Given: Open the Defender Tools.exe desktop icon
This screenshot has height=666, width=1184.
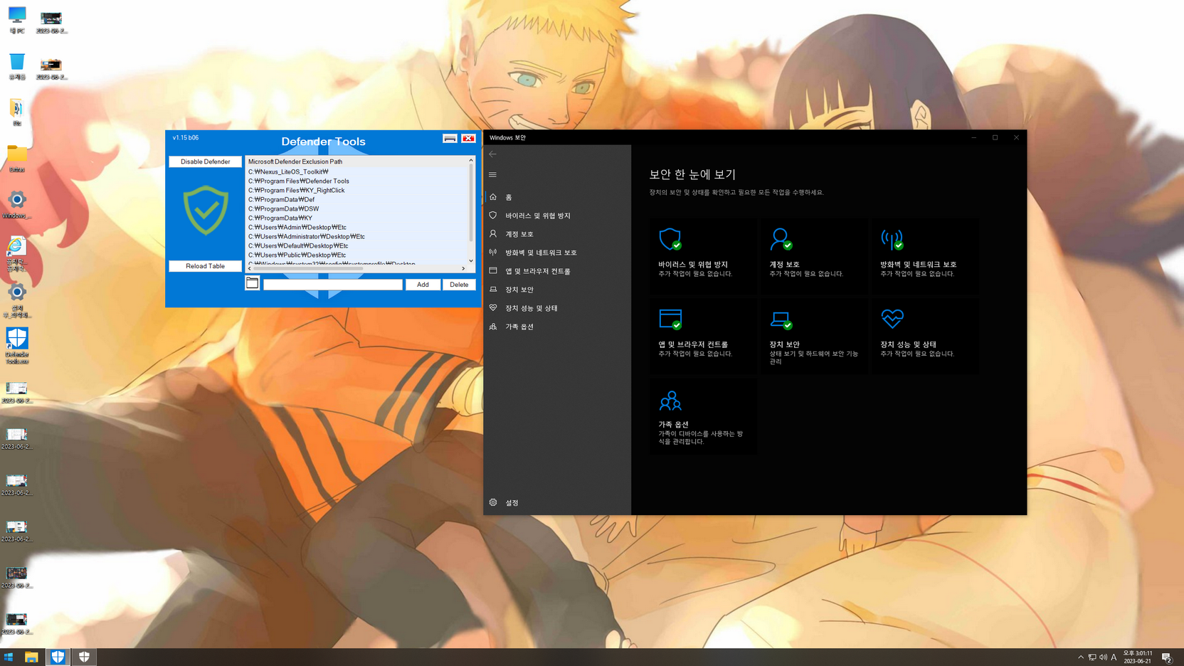Looking at the screenshot, I should point(17,346).
